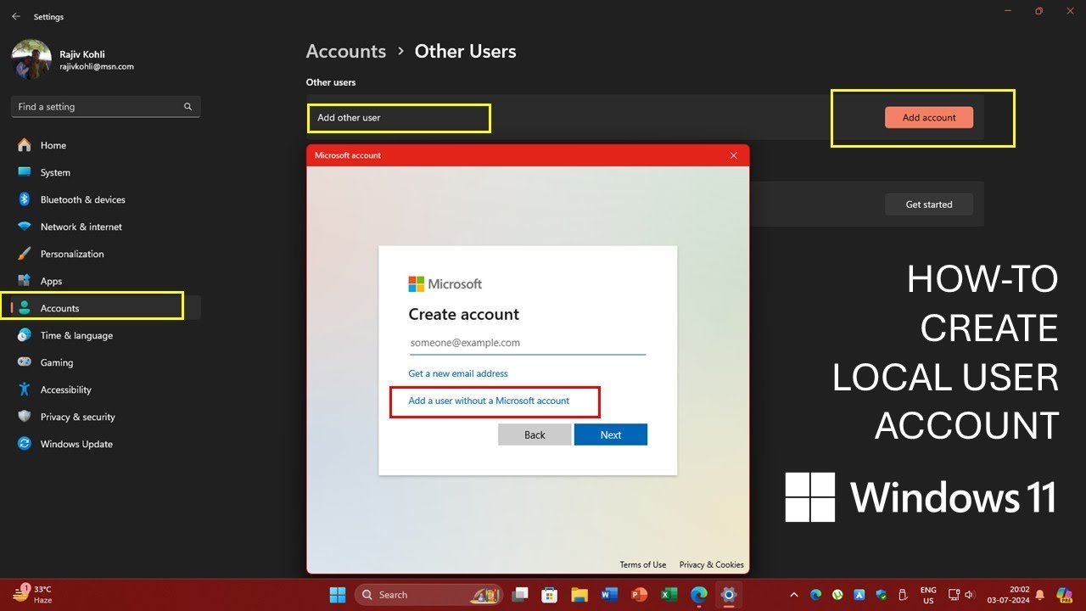Image resolution: width=1086 pixels, height=611 pixels.
Task: Launch Microsoft Store from taskbar
Action: pos(549,594)
